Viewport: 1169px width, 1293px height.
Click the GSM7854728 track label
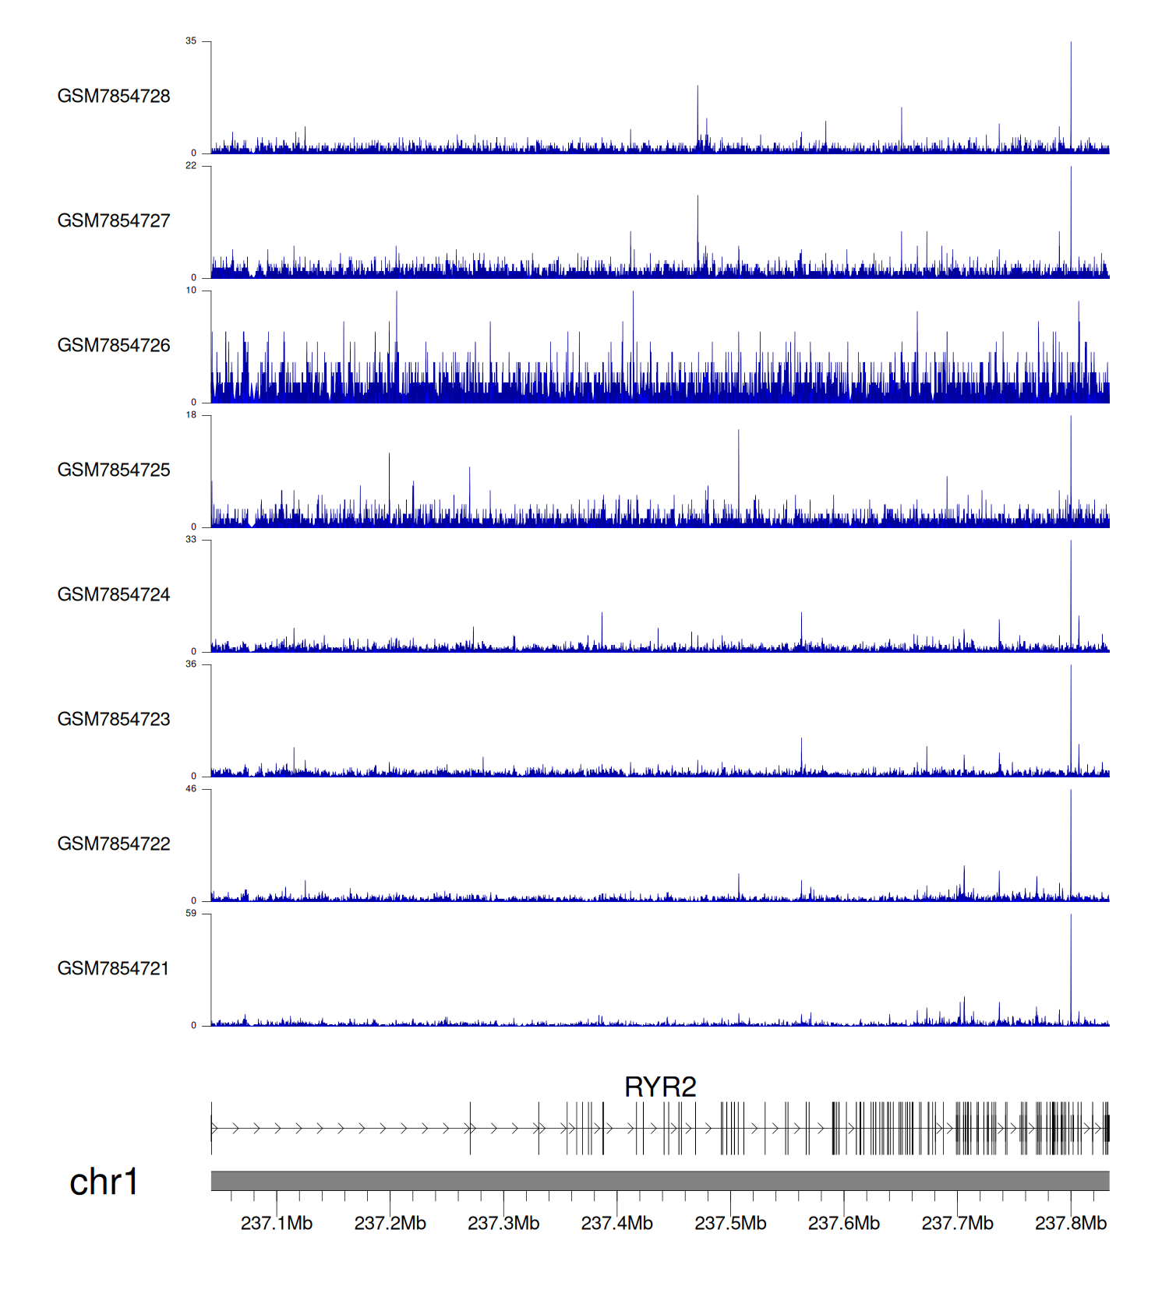tap(114, 96)
